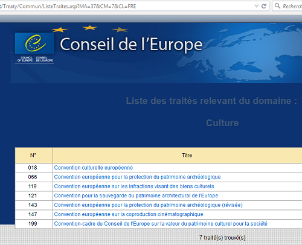Click treaty number 199 cell
The image size is (302, 245).
33,224
